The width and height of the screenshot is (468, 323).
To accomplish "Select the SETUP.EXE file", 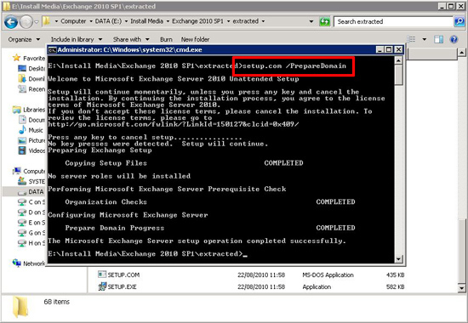I will [122, 286].
